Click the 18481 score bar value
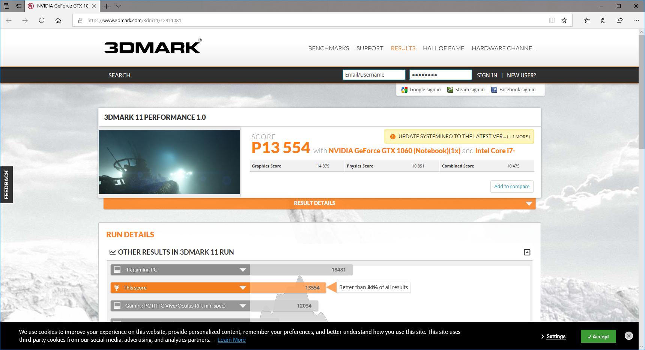645x350 pixels. [338, 270]
